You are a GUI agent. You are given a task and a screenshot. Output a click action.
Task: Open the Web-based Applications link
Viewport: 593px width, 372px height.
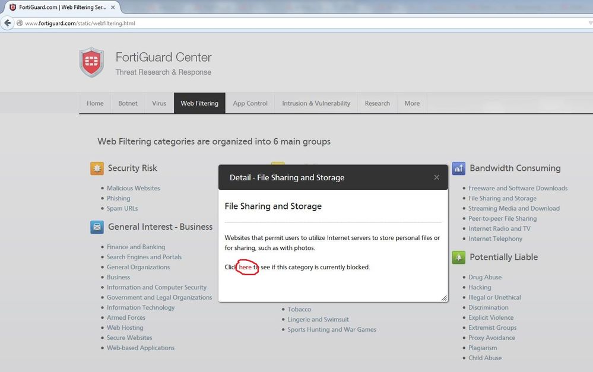[x=141, y=348]
